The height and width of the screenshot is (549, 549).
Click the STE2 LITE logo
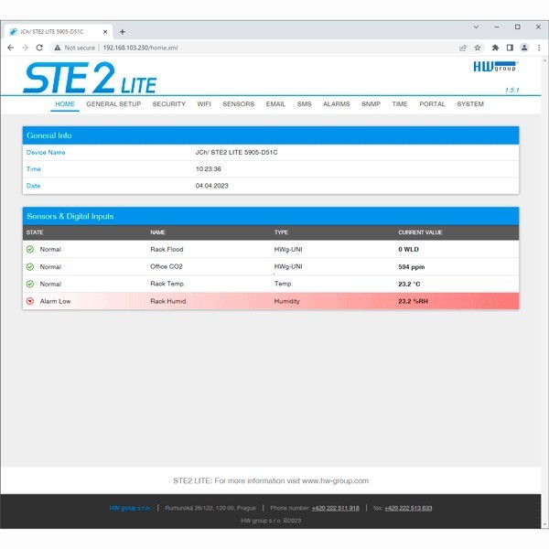pyautogui.click(x=90, y=78)
